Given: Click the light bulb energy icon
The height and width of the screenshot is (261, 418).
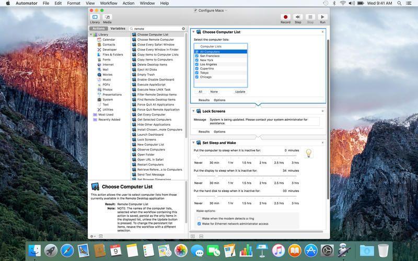Looking at the screenshot, I should tap(308, 153).
